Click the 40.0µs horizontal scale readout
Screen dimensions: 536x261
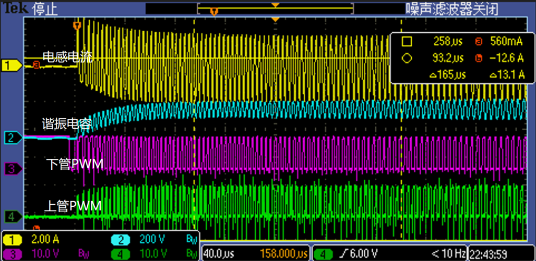tap(218, 254)
